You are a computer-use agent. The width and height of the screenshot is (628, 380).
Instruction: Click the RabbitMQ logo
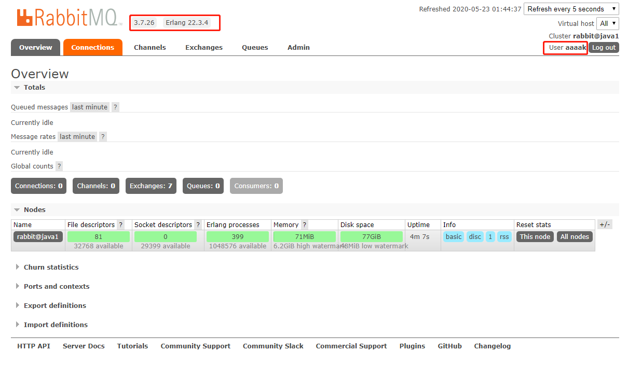(69, 18)
